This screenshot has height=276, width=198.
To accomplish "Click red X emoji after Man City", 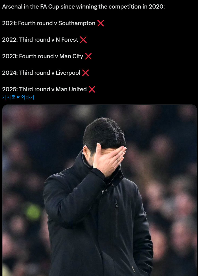I will click(x=88, y=56).
